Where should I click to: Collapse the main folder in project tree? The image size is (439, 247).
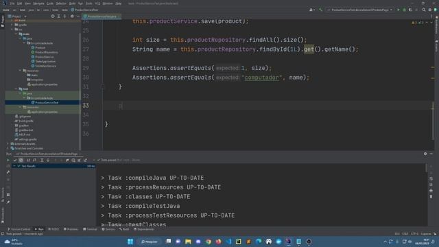(16, 34)
